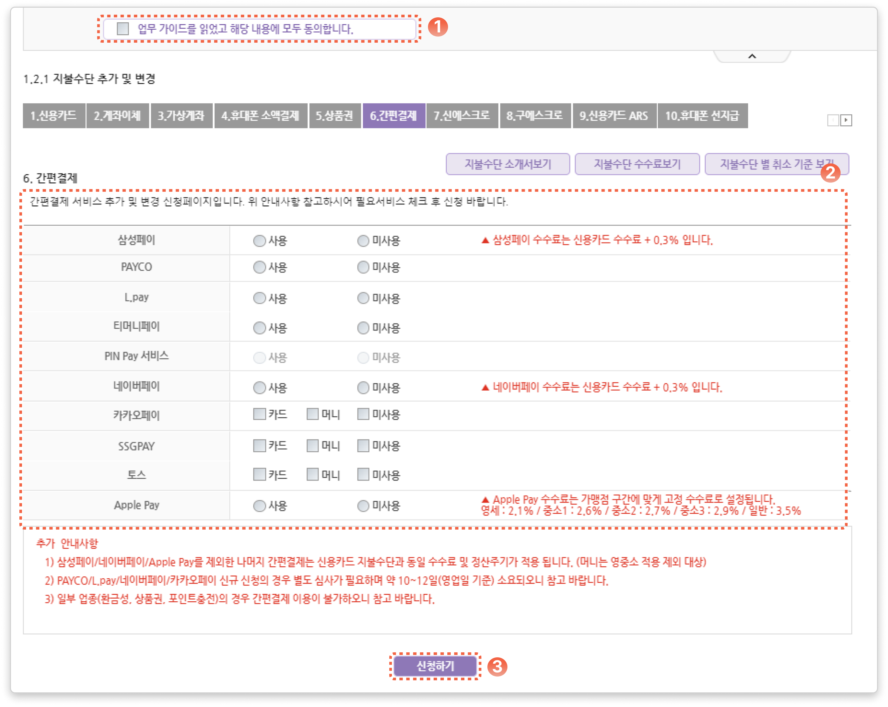
Task: Check 카드 for 카카오페이
Action: [x=259, y=414]
